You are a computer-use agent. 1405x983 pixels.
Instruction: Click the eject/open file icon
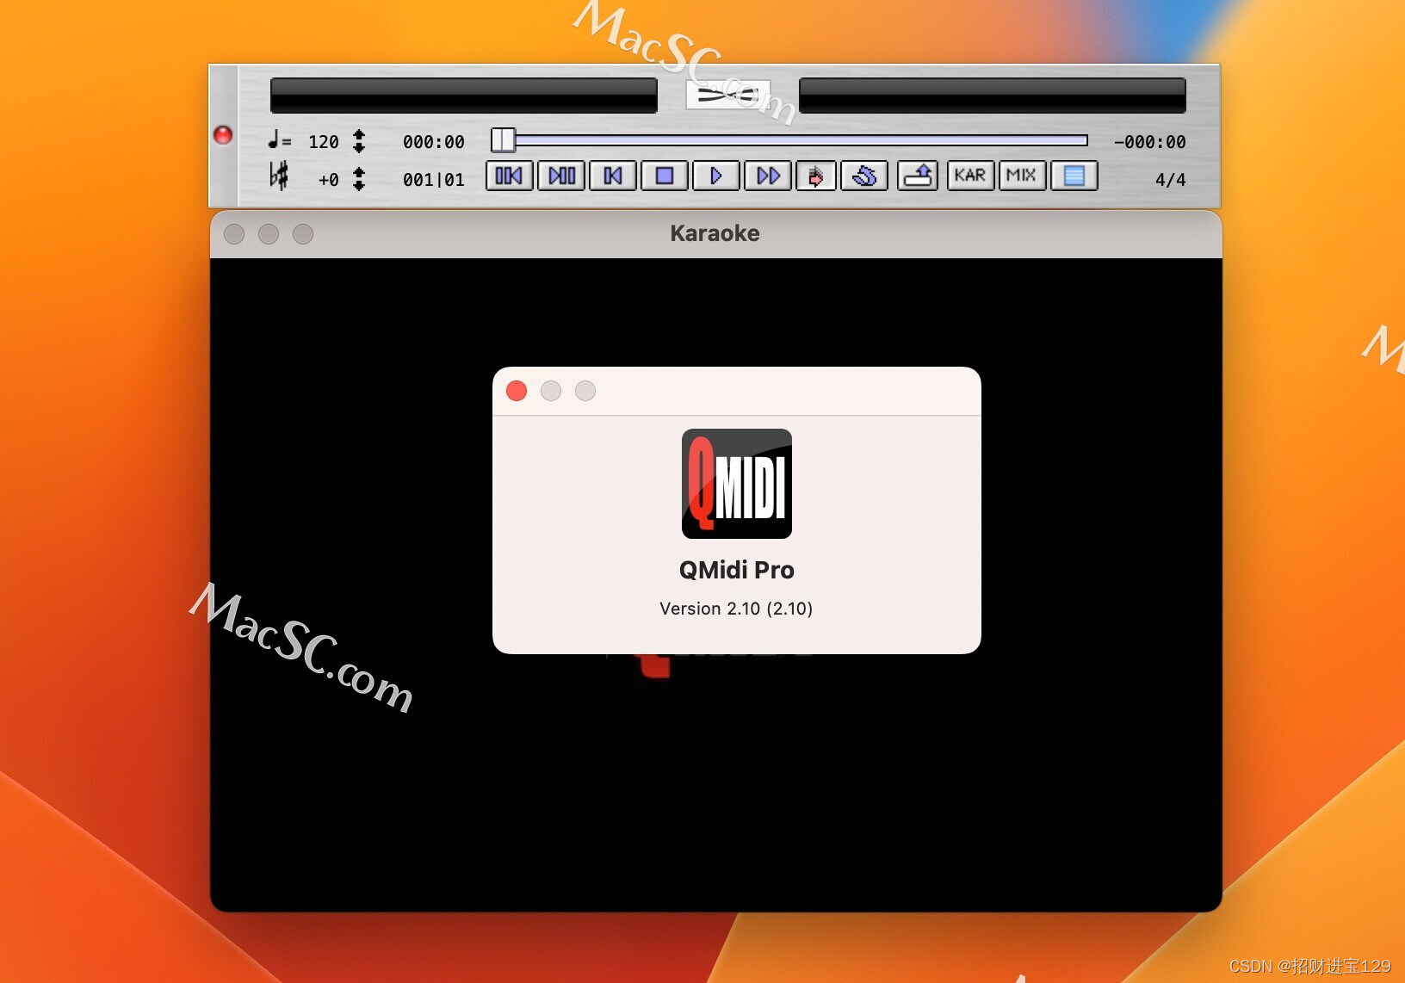pyautogui.click(x=918, y=176)
